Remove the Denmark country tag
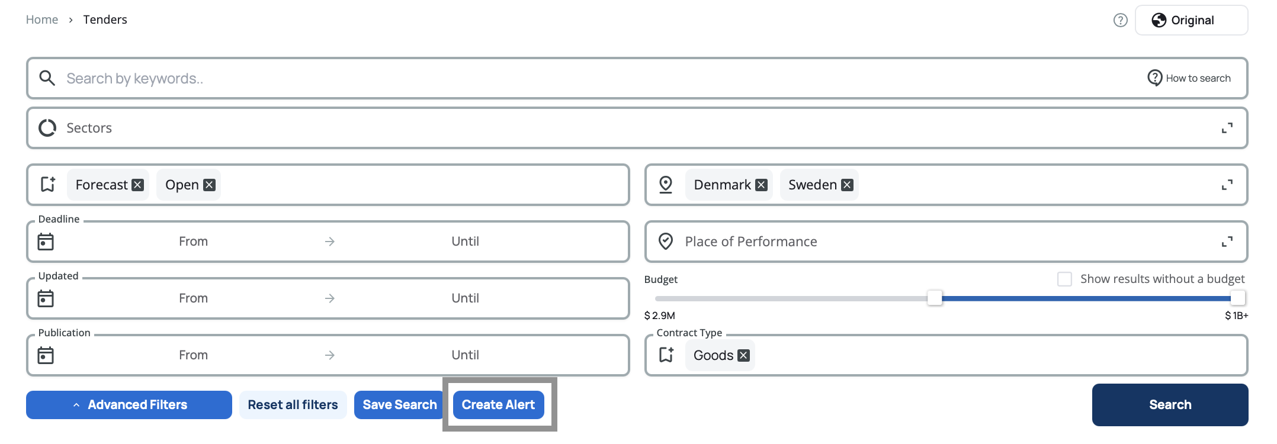The width and height of the screenshot is (1277, 444). coord(762,185)
